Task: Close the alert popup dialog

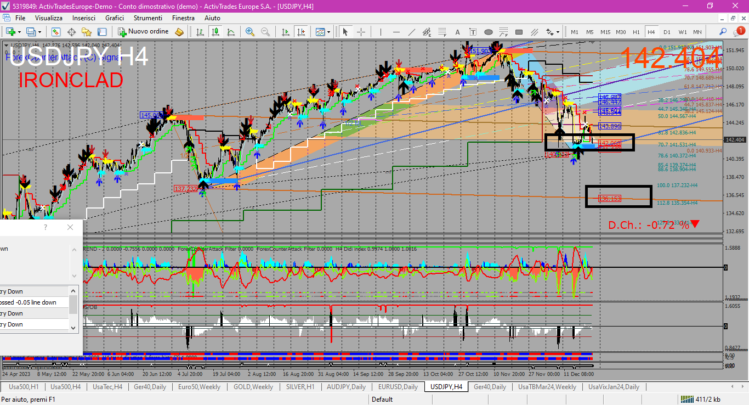Action: 70,227
